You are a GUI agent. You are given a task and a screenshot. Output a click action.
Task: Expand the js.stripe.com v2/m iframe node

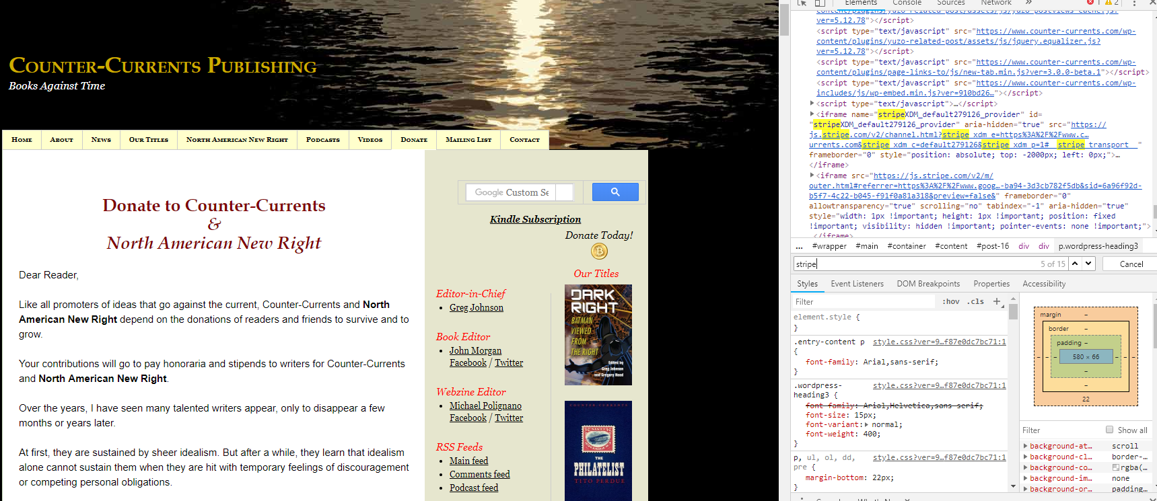812,176
